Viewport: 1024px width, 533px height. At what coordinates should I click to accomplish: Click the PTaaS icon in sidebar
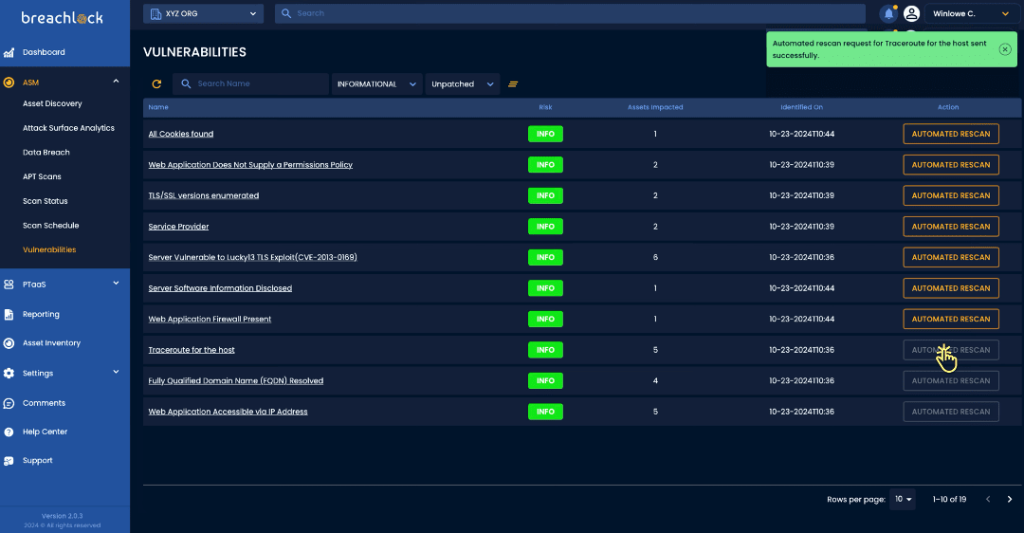(9, 285)
